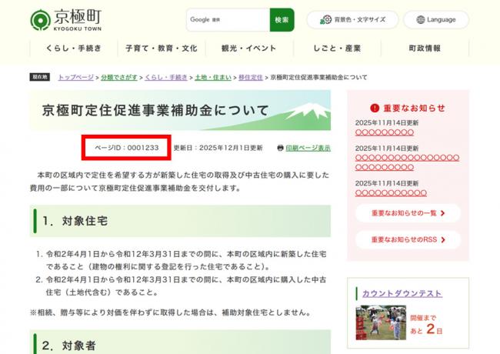Image resolution: width=500 pixels, height=354 pixels.
Task: Go to くらし・手続き breadcrumb link
Action: 166,77
